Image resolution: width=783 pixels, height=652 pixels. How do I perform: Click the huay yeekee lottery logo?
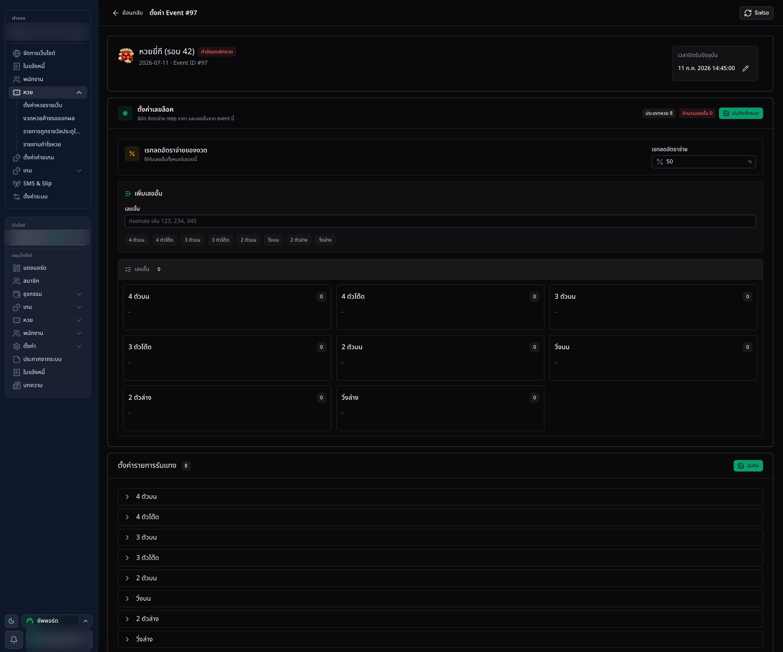click(126, 56)
